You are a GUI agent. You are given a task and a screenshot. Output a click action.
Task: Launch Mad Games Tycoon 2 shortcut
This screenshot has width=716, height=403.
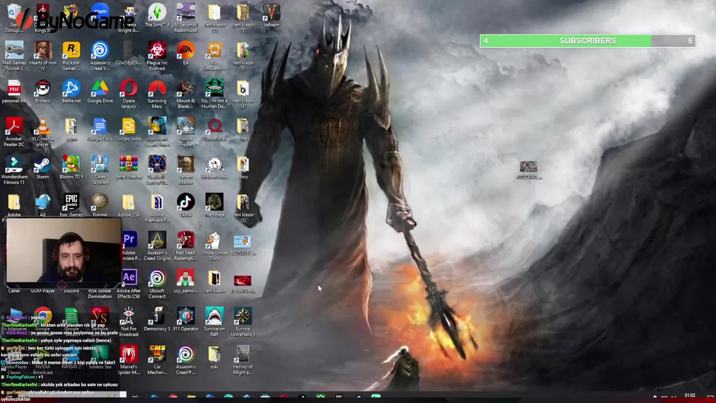14,56
